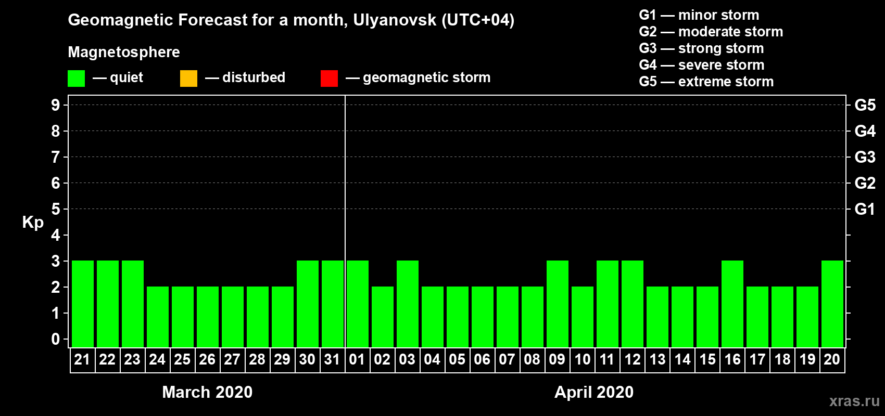Click the red geomagnetic storm legend swatch

click(x=329, y=79)
